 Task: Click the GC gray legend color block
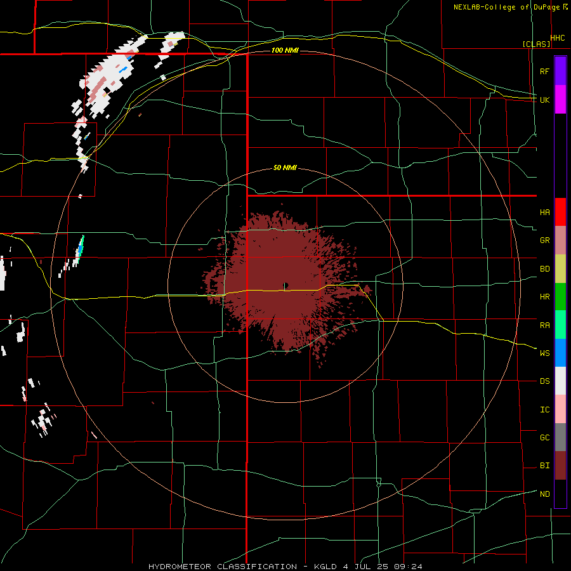[560, 437]
